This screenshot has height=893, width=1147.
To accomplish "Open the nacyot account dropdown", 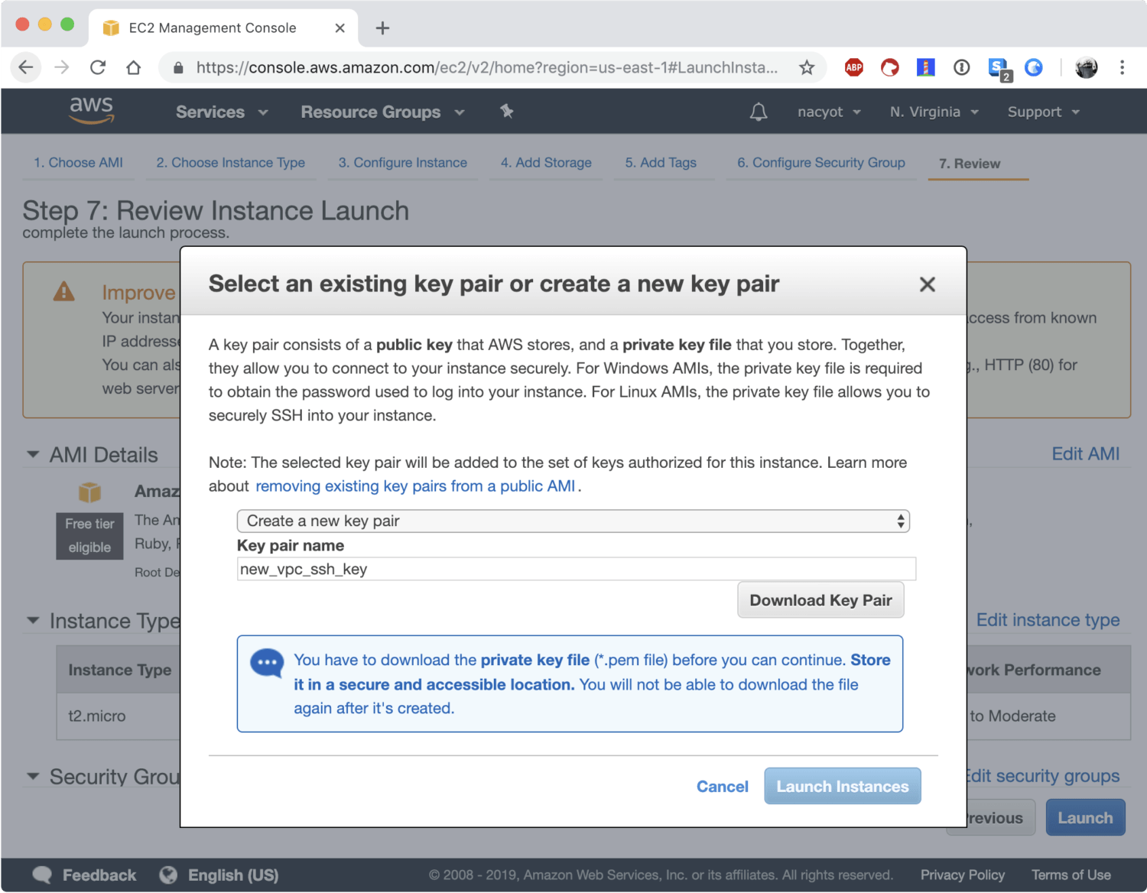I will tap(829, 112).
